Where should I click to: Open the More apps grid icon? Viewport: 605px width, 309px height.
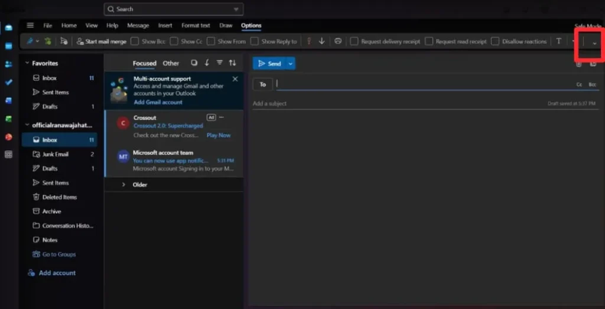(x=8, y=155)
